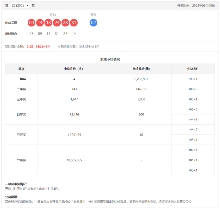
Task: Click the 中6+1 condition cell
Action: coord(193,79)
